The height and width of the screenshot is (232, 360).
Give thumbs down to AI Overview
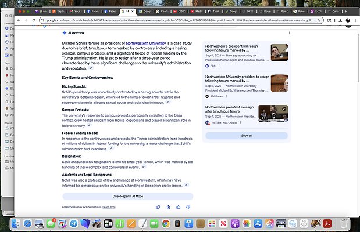tap(188, 207)
